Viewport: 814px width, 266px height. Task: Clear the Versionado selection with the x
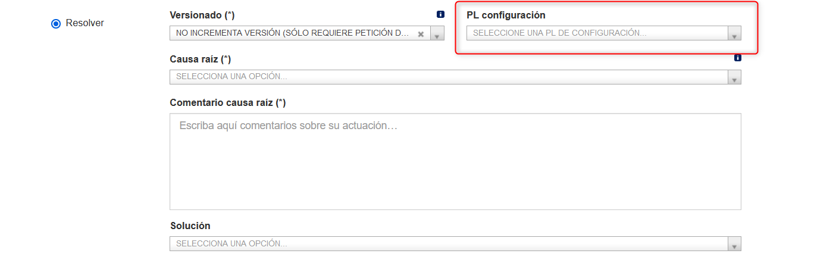[421, 34]
